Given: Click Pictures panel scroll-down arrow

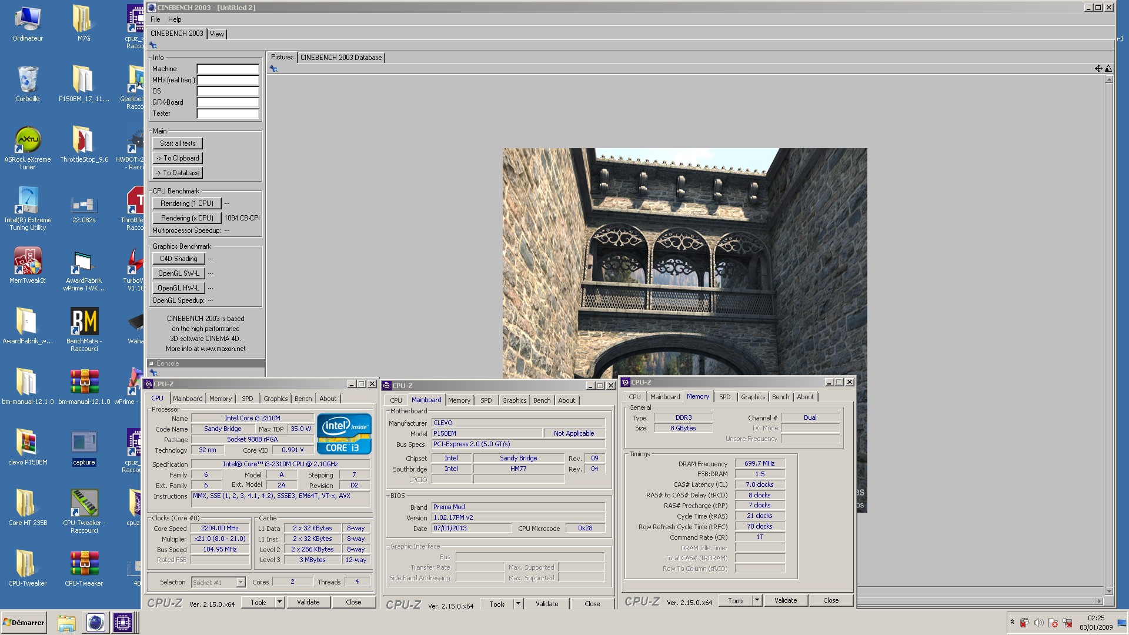Looking at the screenshot, I should 1109,591.
